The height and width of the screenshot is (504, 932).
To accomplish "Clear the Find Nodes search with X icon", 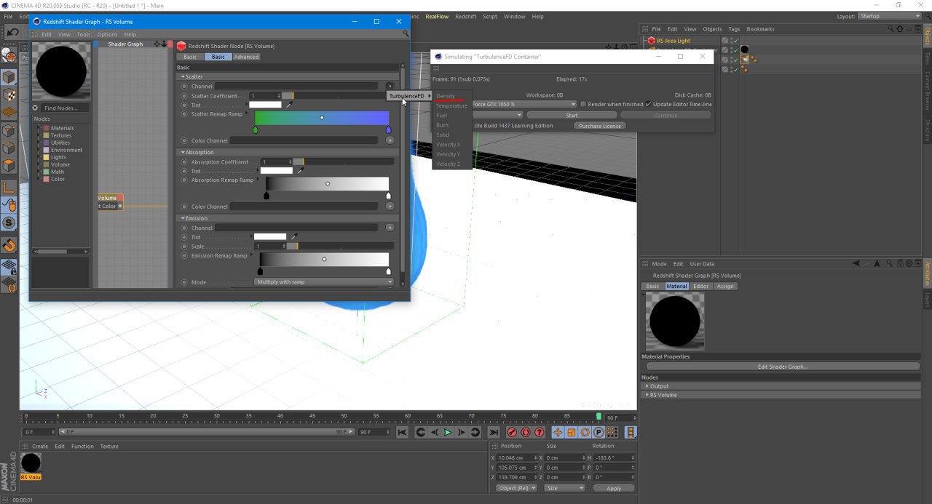I will coord(35,108).
